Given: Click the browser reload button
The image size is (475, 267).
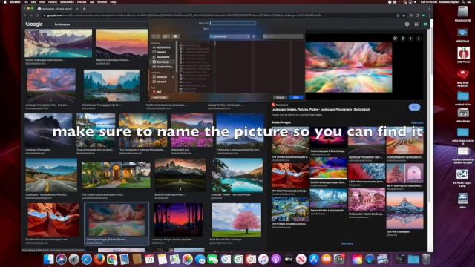Looking at the screenshot, I should pos(37,15).
